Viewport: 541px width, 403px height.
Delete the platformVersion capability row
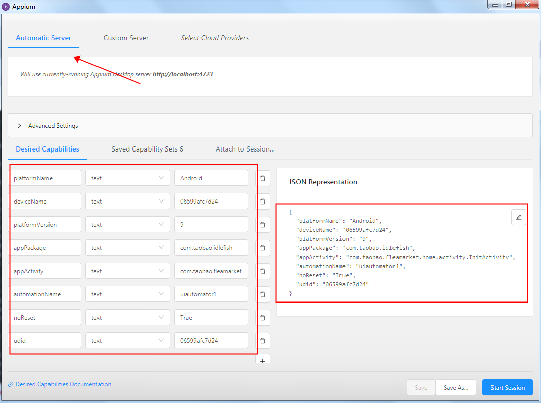pyautogui.click(x=263, y=225)
